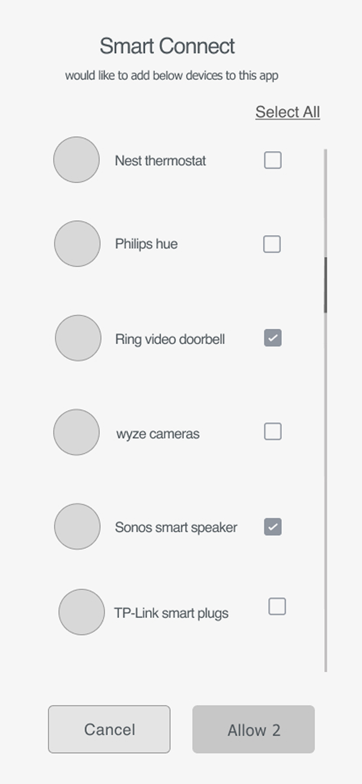Check the TP-Link smart plugs checkbox

point(277,606)
